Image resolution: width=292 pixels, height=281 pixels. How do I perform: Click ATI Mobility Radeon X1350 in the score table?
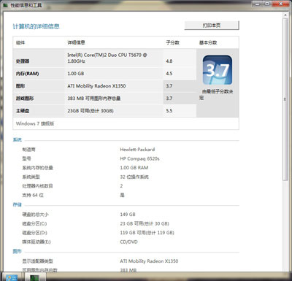(96, 86)
